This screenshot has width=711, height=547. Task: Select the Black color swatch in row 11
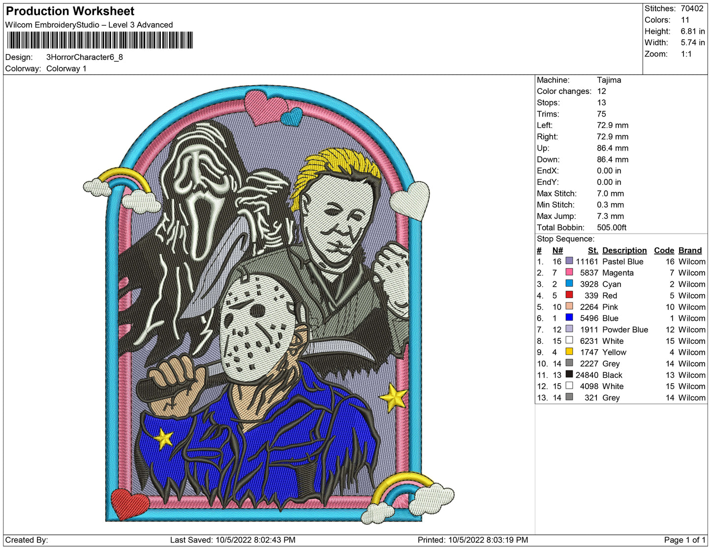(569, 374)
